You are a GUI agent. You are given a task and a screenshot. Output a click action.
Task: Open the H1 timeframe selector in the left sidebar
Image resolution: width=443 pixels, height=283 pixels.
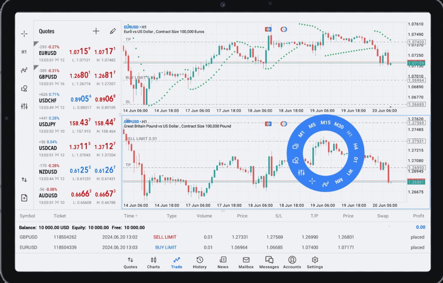point(24,52)
